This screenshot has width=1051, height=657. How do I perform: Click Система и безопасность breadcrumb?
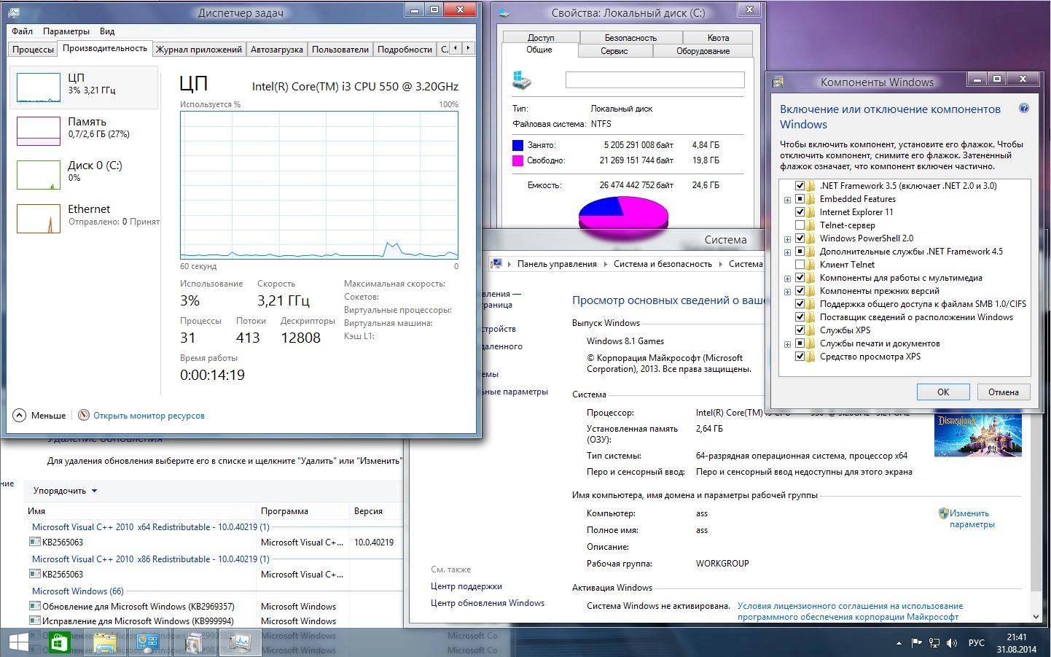[663, 264]
